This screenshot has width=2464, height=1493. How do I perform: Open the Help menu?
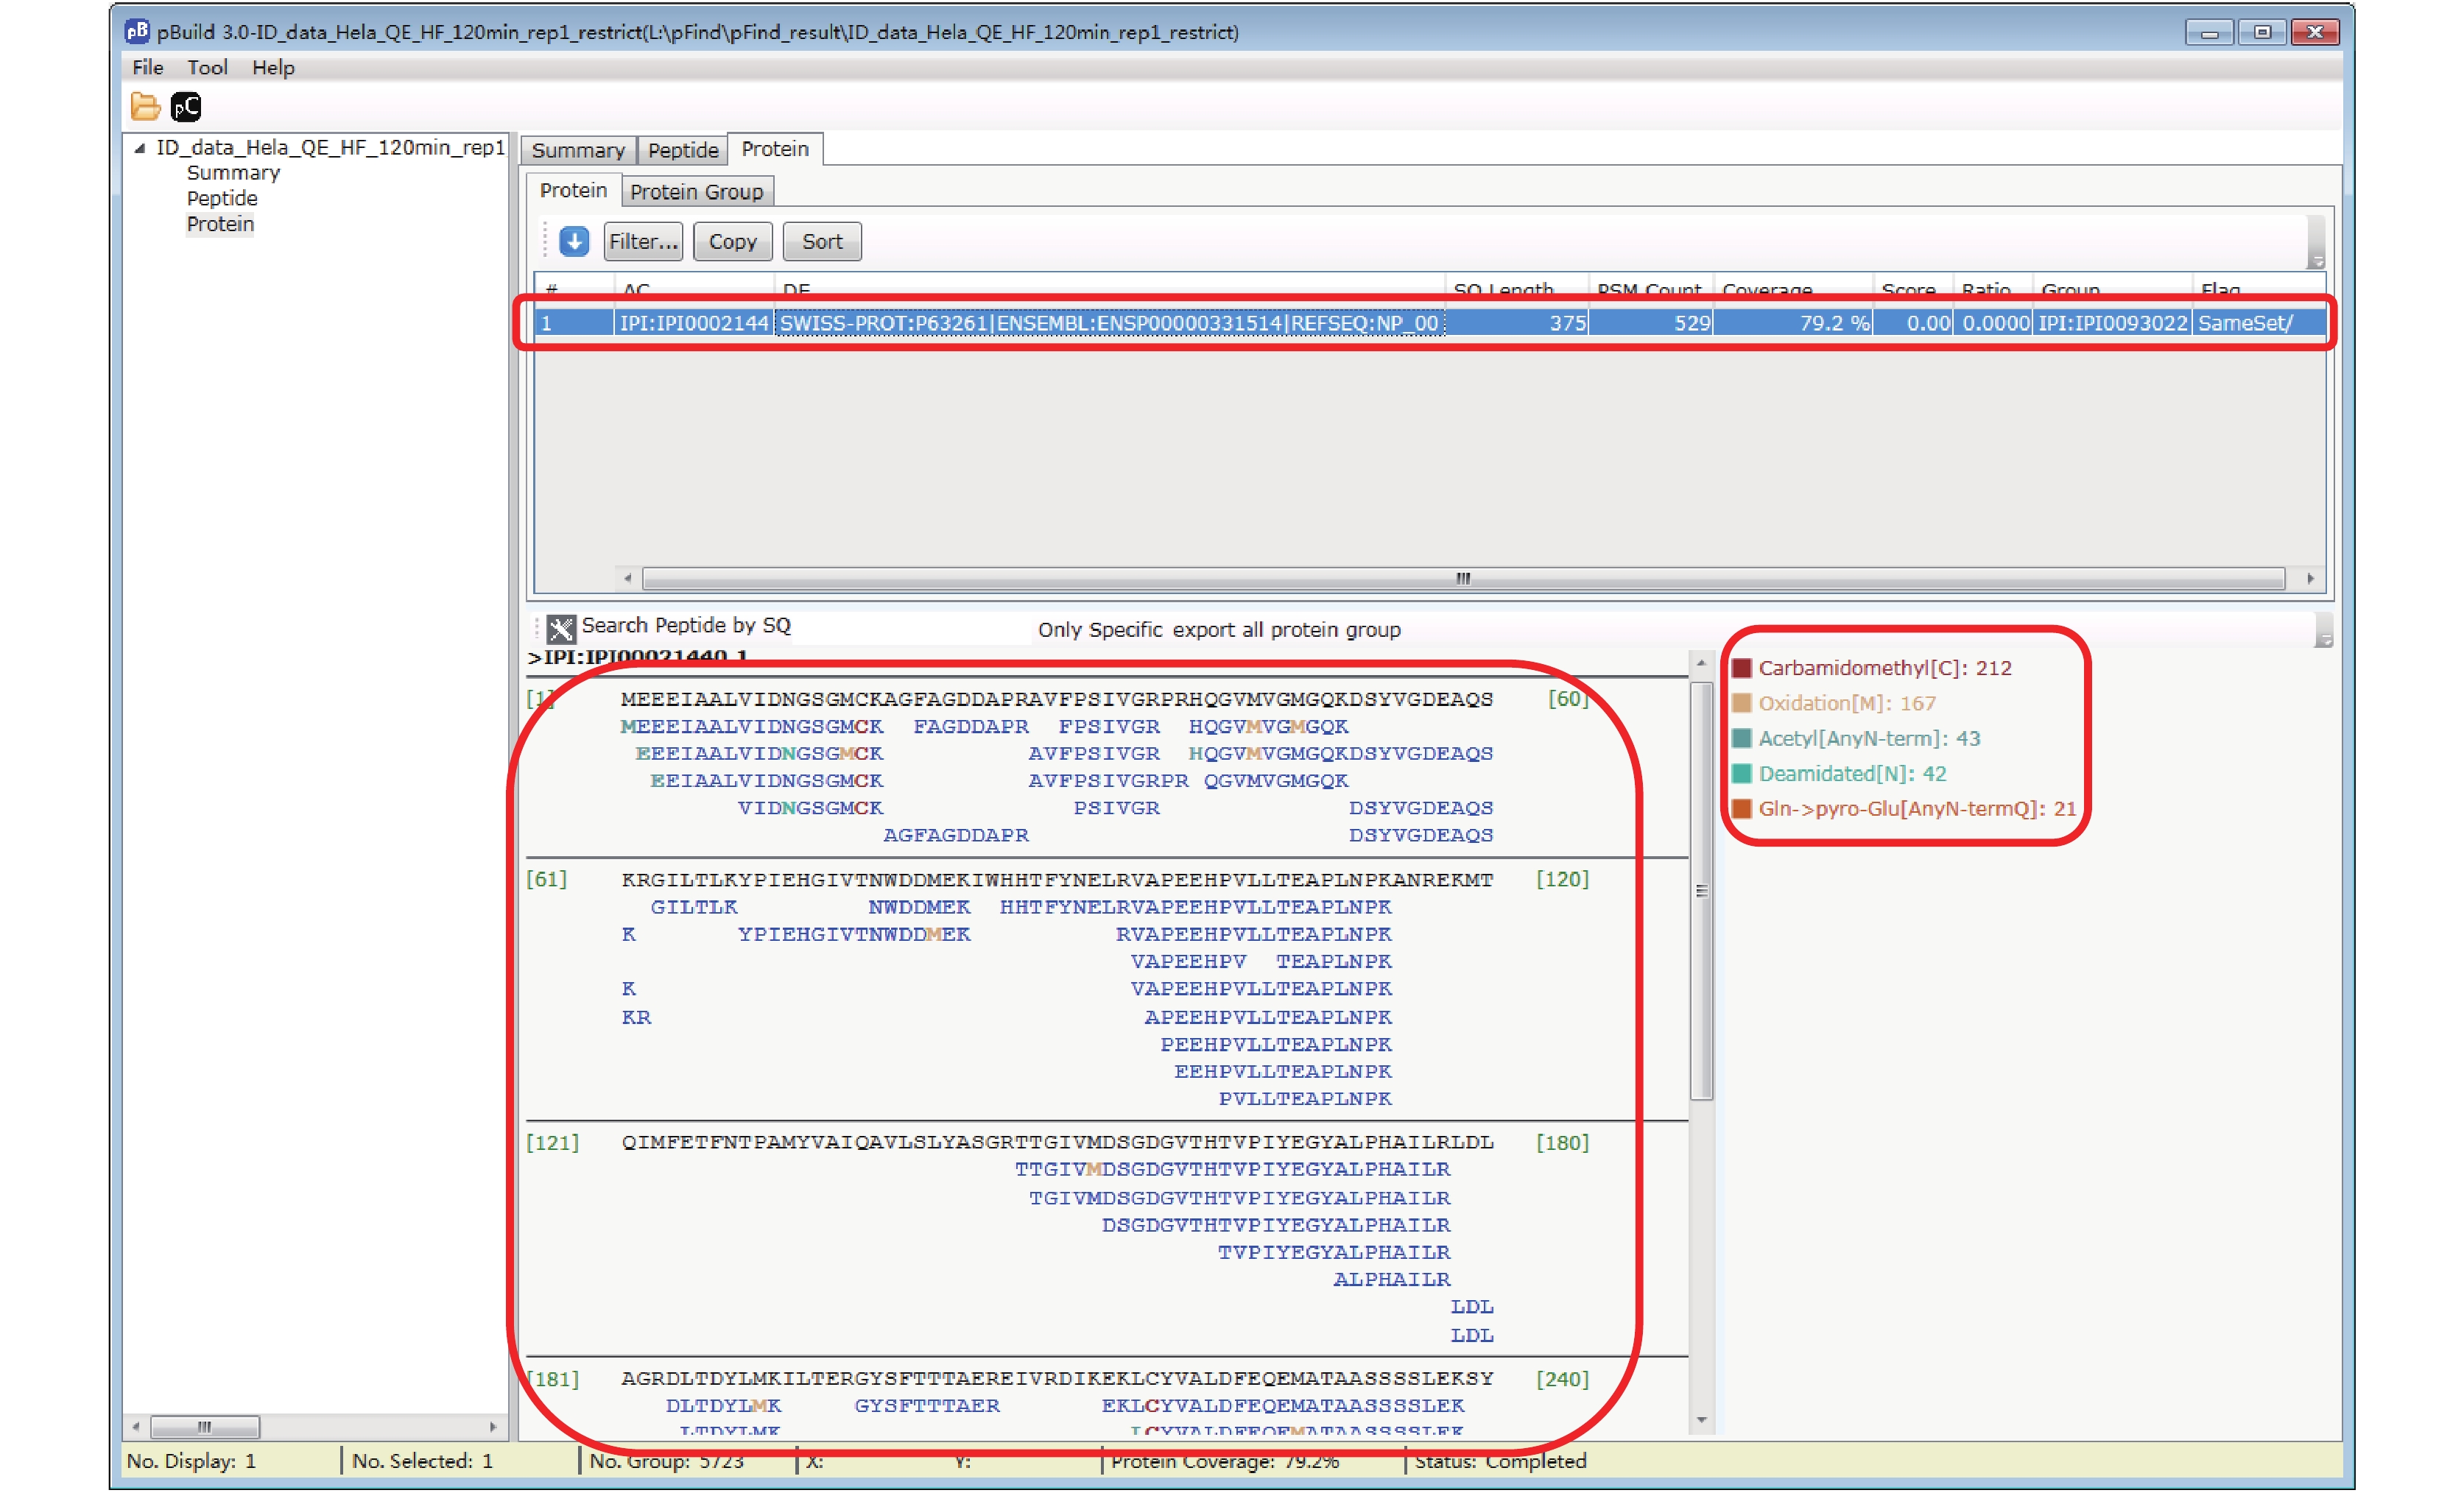pyautogui.click(x=273, y=67)
